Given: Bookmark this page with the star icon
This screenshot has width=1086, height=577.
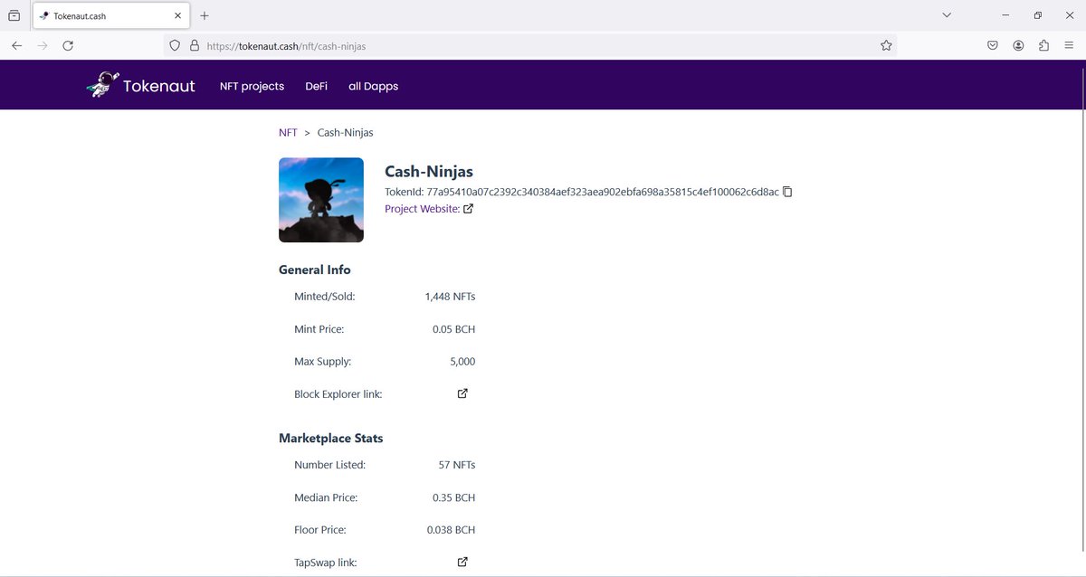Looking at the screenshot, I should point(886,45).
